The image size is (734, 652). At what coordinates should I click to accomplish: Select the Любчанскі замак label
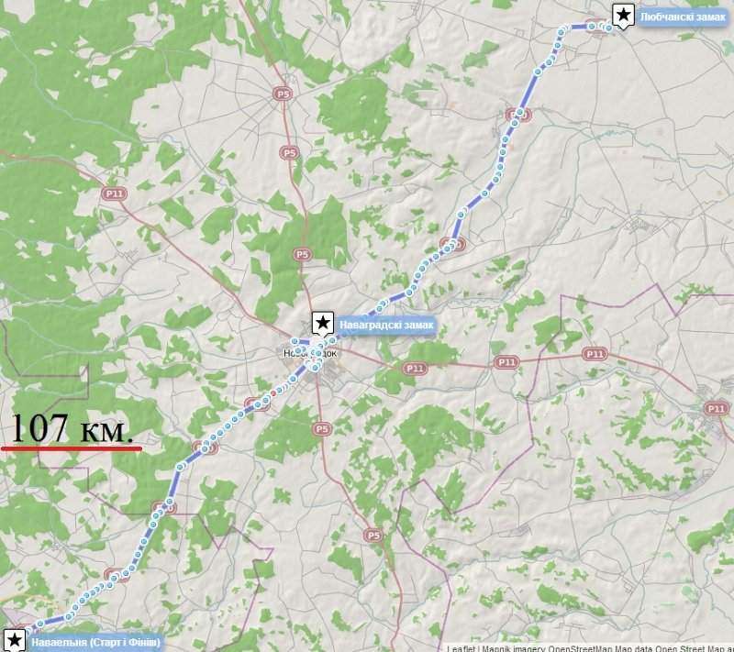pos(683,17)
